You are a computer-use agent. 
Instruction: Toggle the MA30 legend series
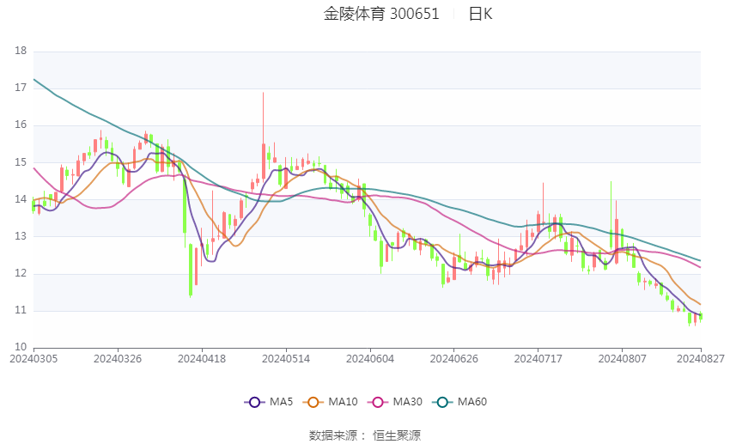pyautogui.click(x=395, y=402)
